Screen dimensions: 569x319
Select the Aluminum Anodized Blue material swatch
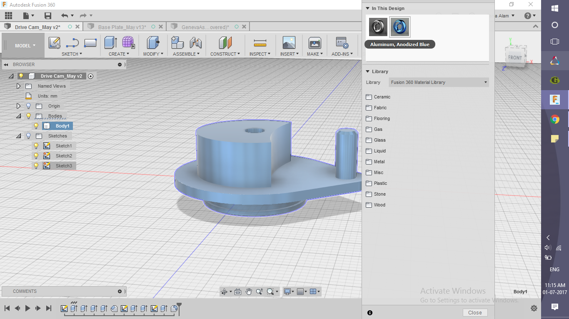point(400,27)
